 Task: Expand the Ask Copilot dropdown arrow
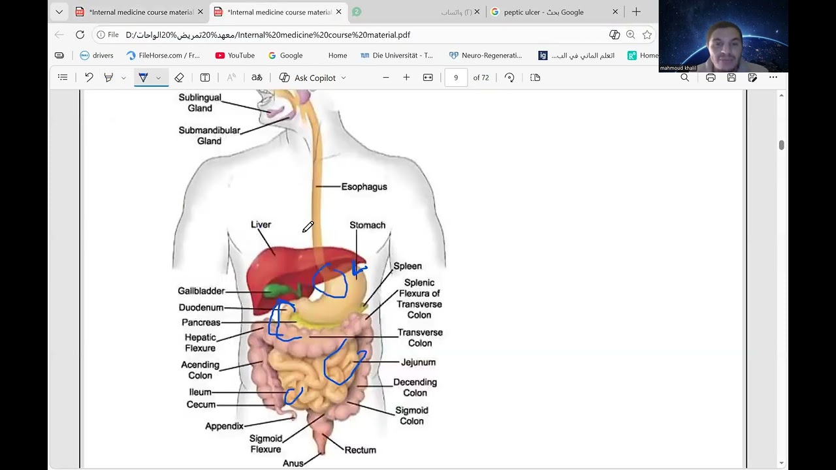click(x=344, y=78)
